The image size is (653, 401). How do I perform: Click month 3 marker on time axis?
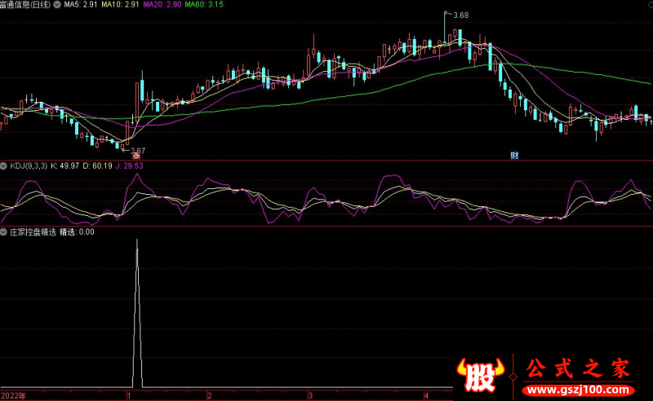(309, 395)
